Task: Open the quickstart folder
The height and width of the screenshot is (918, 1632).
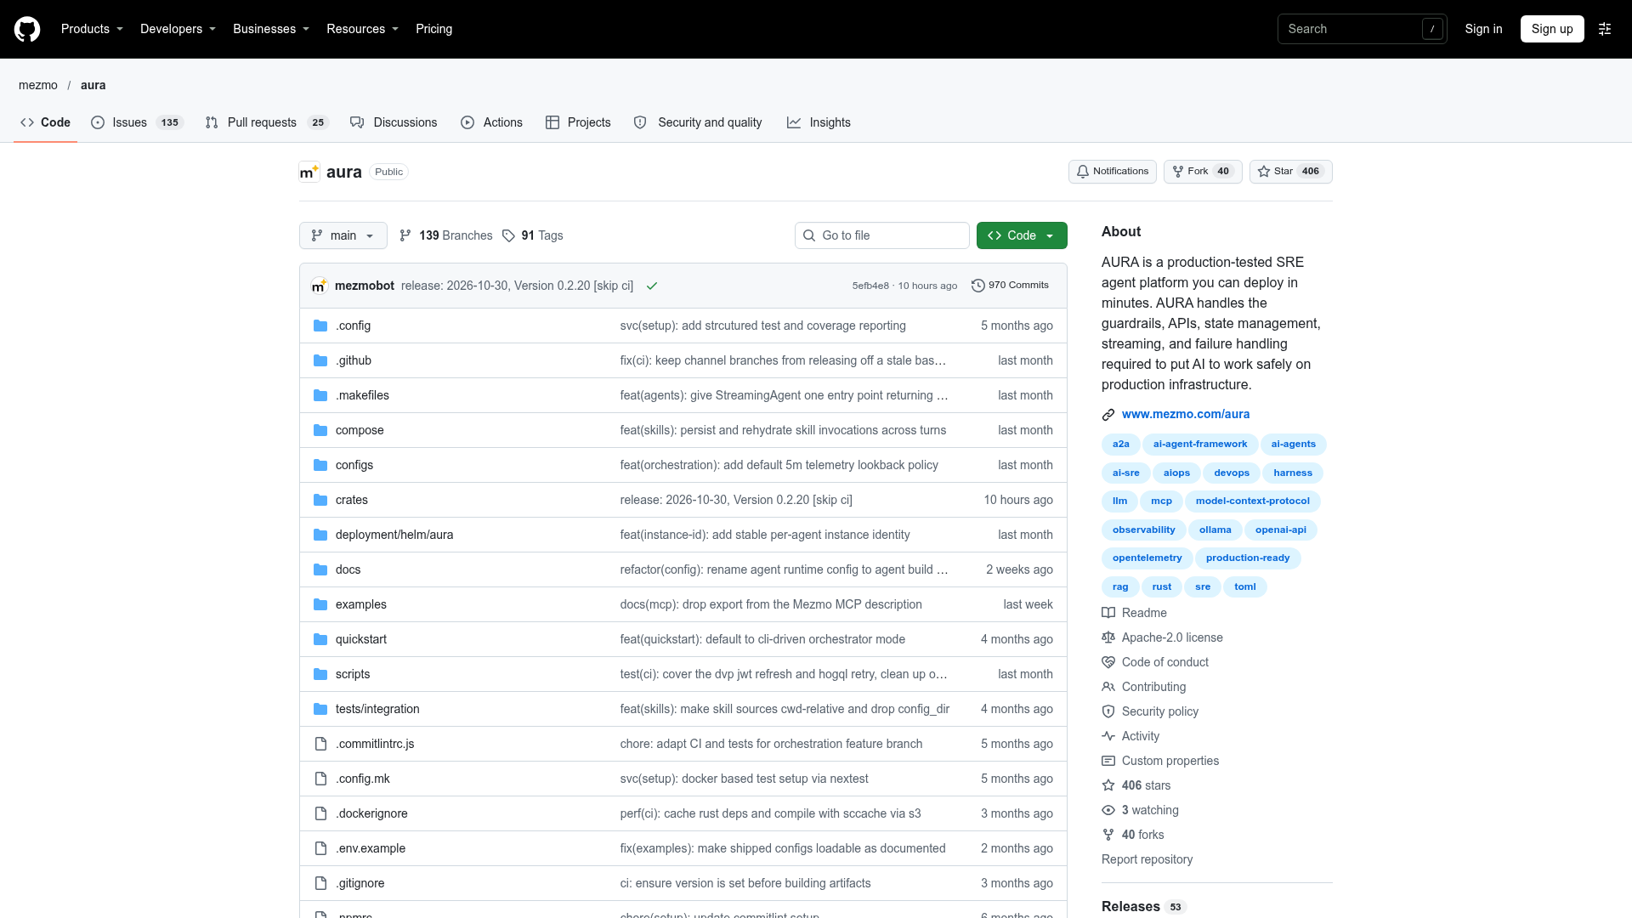Action: pos(361,639)
